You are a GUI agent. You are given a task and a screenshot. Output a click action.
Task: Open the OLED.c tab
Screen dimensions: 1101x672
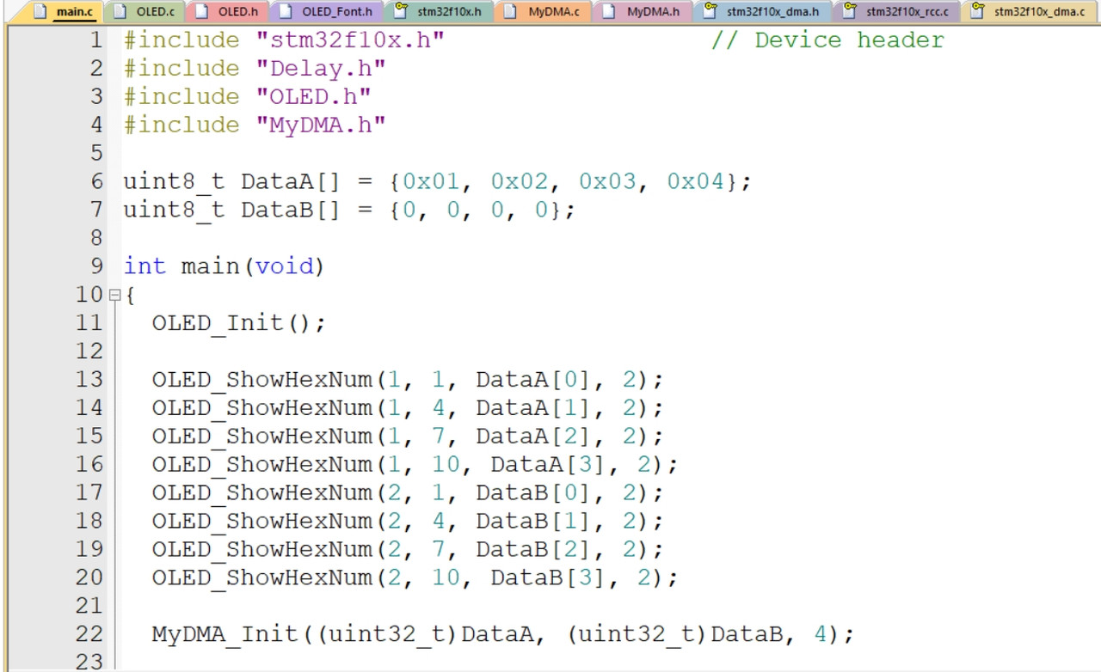(x=143, y=12)
